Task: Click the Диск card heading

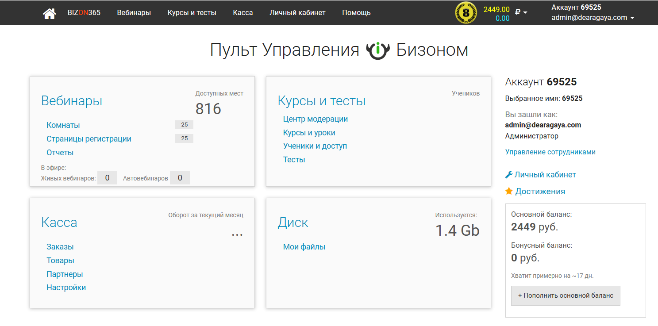Action: [293, 222]
